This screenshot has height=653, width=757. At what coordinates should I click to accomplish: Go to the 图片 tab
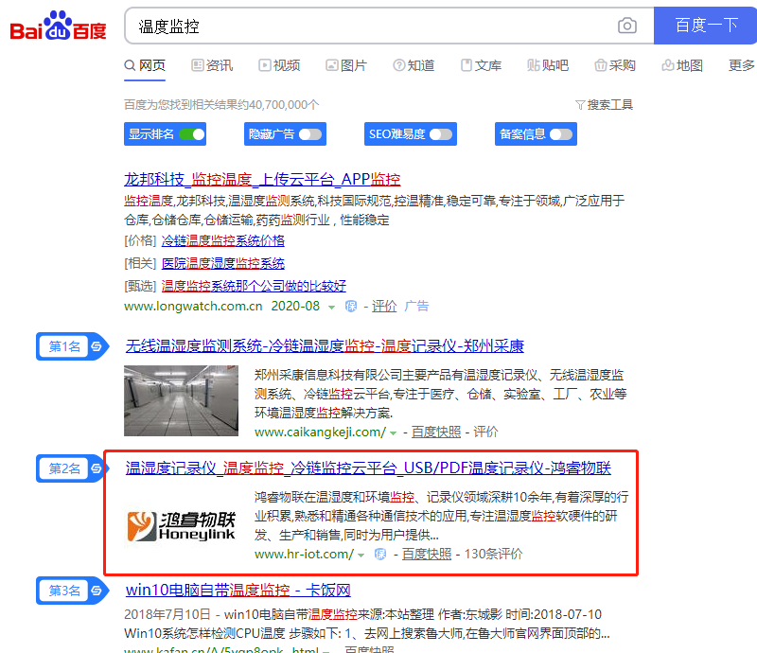coord(346,65)
